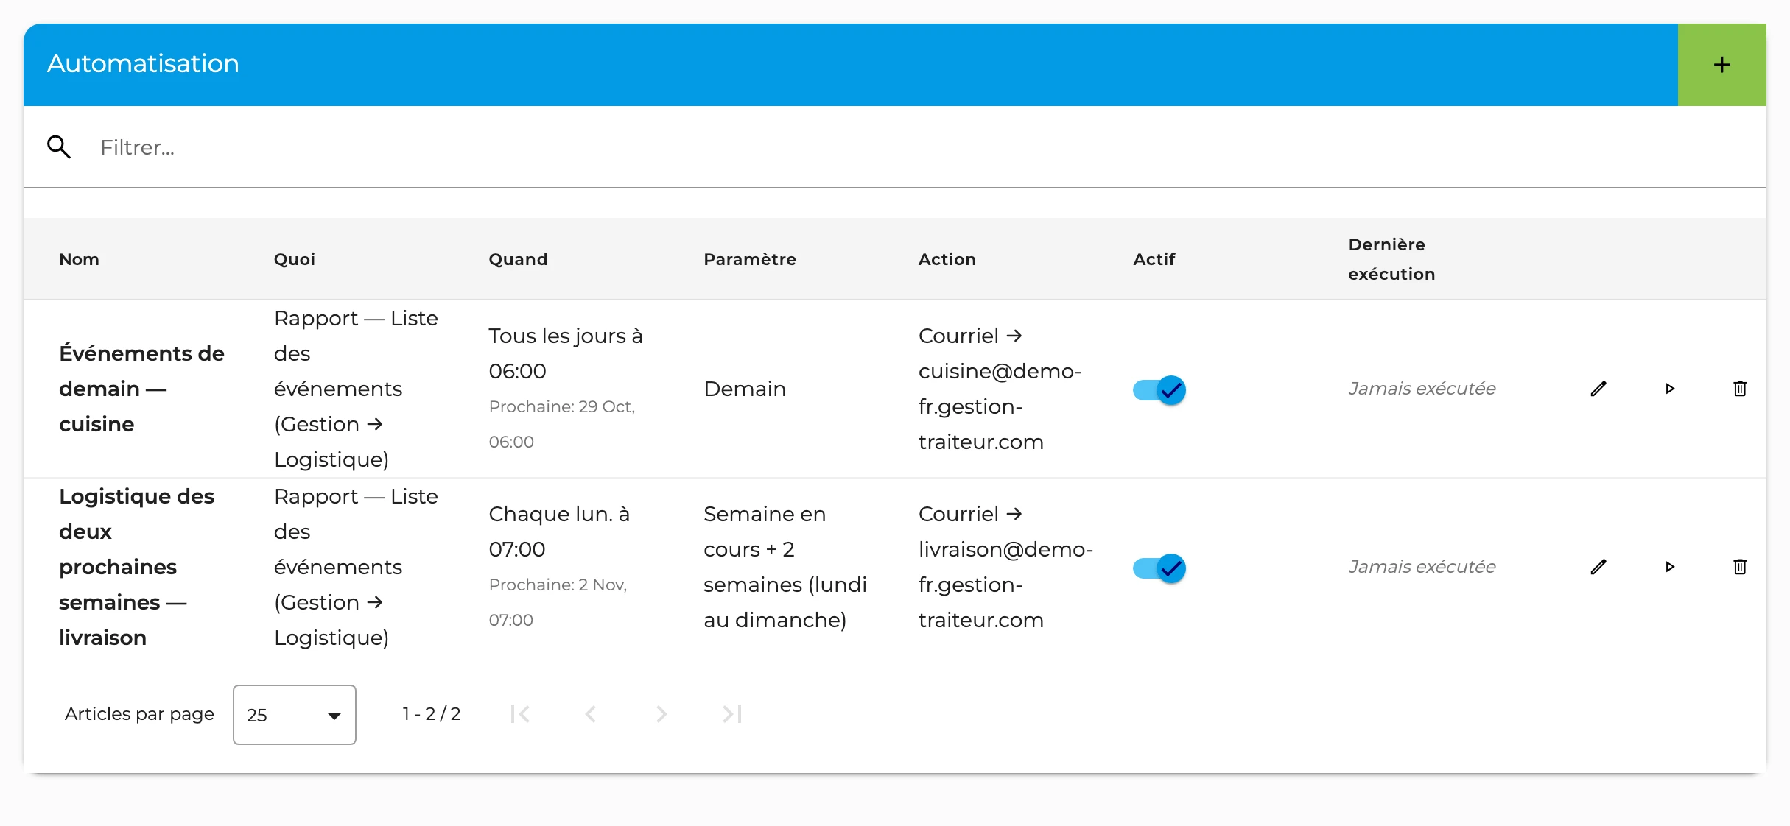Click the Action column header

(x=947, y=259)
